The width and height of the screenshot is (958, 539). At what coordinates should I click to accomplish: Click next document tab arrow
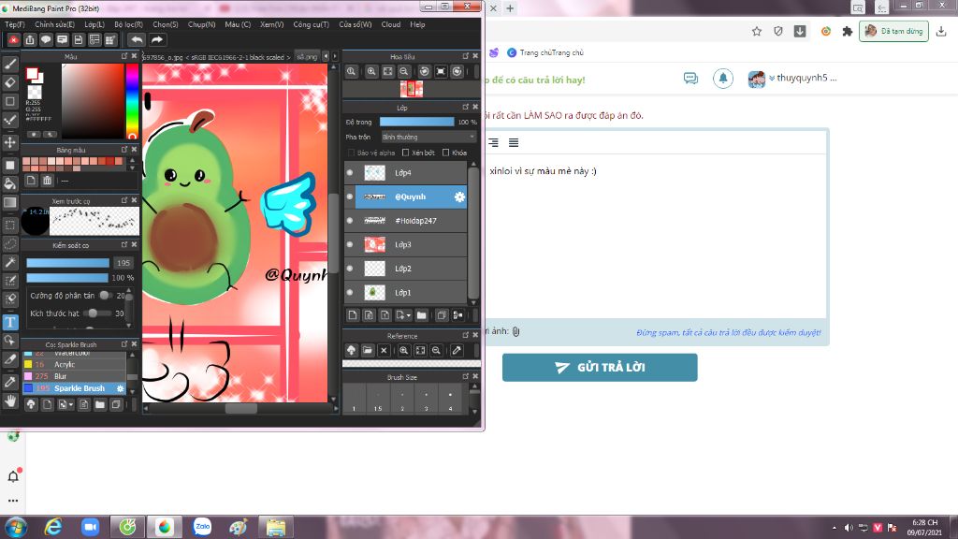coord(335,56)
